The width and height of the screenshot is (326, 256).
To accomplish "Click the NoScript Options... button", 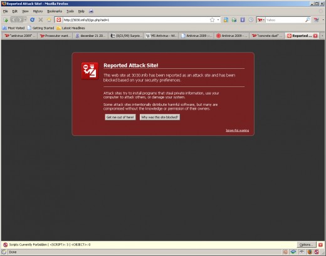I will (306, 245).
